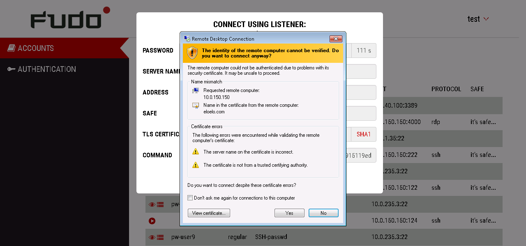Click the address ending in 1.35:22

pyautogui.click(x=393, y=138)
